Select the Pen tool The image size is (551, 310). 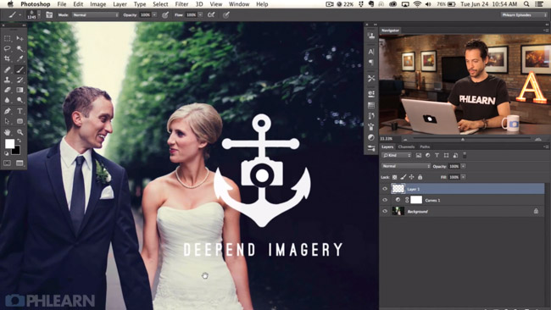[x=8, y=111]
